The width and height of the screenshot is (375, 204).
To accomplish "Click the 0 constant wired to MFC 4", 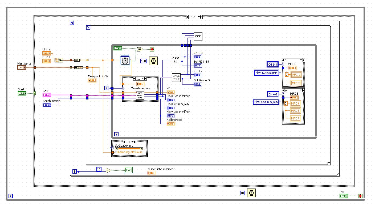I will [286, 103].
